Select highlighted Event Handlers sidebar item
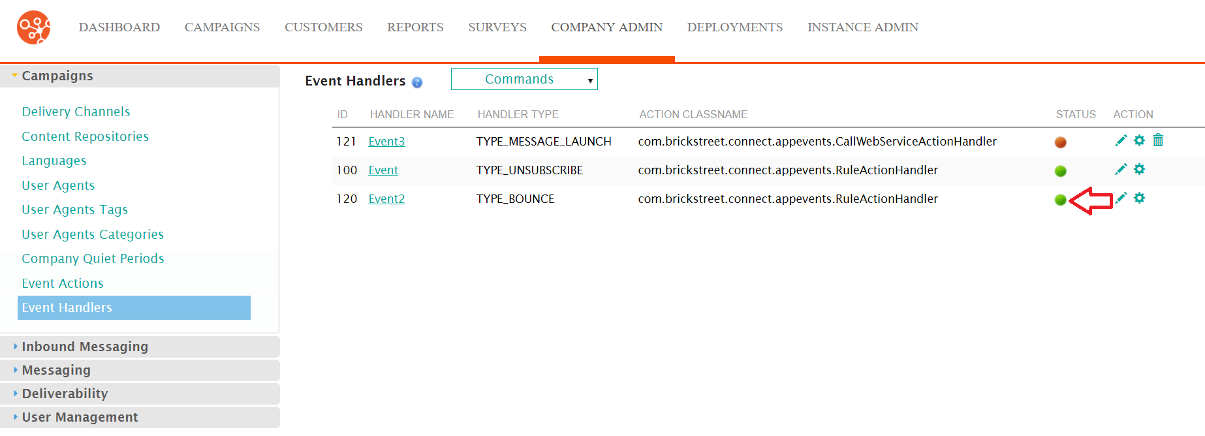The image size is (1205, 436). pyautogui.click(x=134, y=307)
